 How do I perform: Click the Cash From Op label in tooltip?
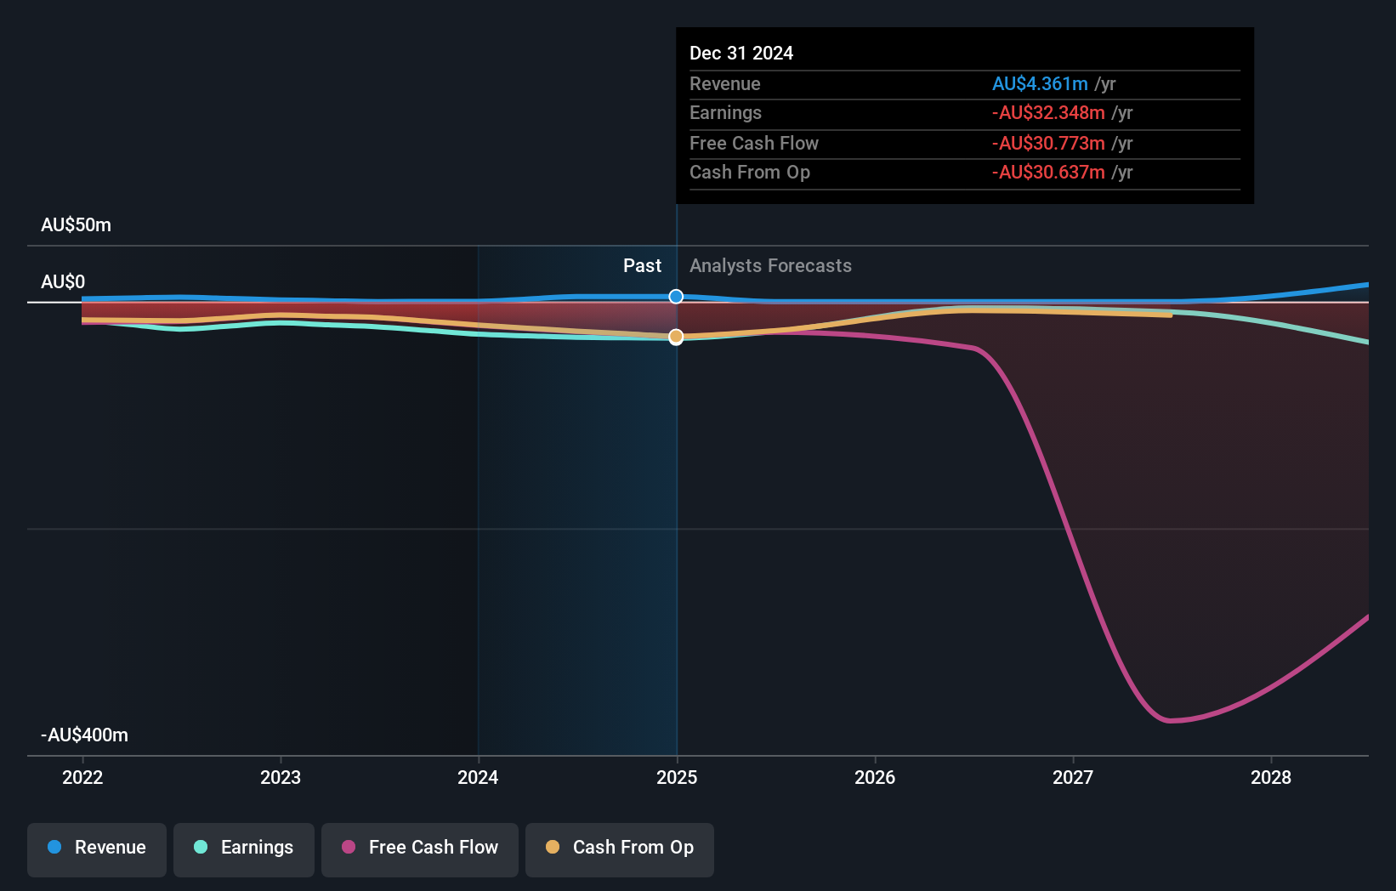[750, 173]
